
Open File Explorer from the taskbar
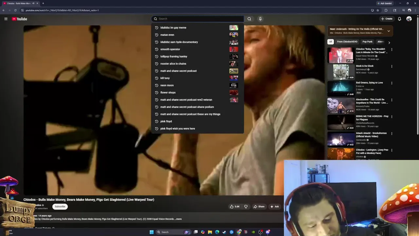210,232
